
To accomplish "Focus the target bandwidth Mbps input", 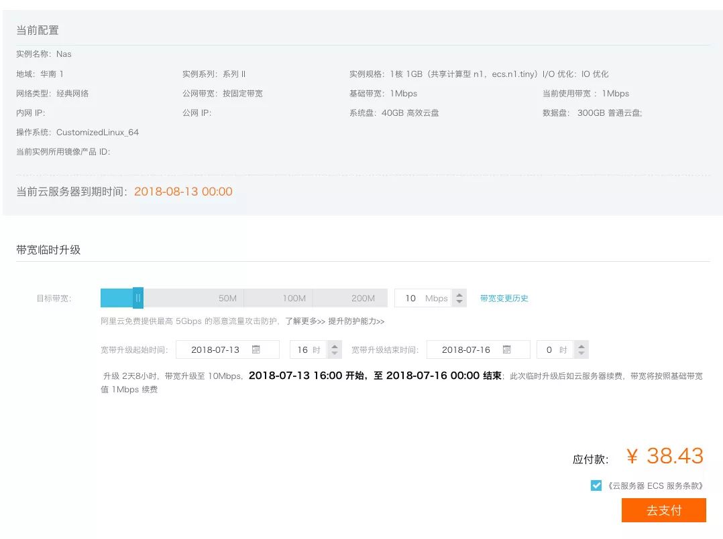I will tap(423, 298).
